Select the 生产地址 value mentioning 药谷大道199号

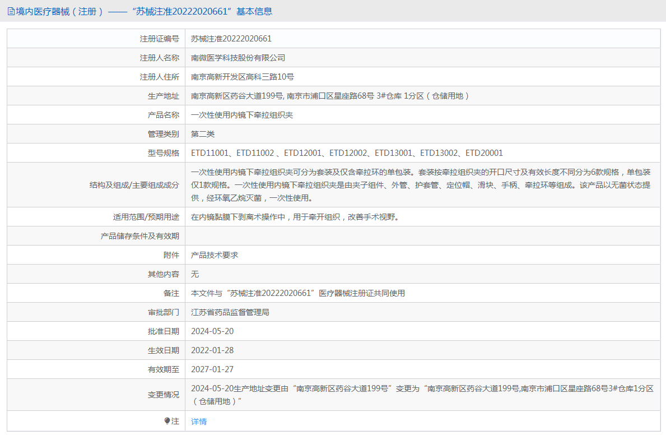point(330,96)
